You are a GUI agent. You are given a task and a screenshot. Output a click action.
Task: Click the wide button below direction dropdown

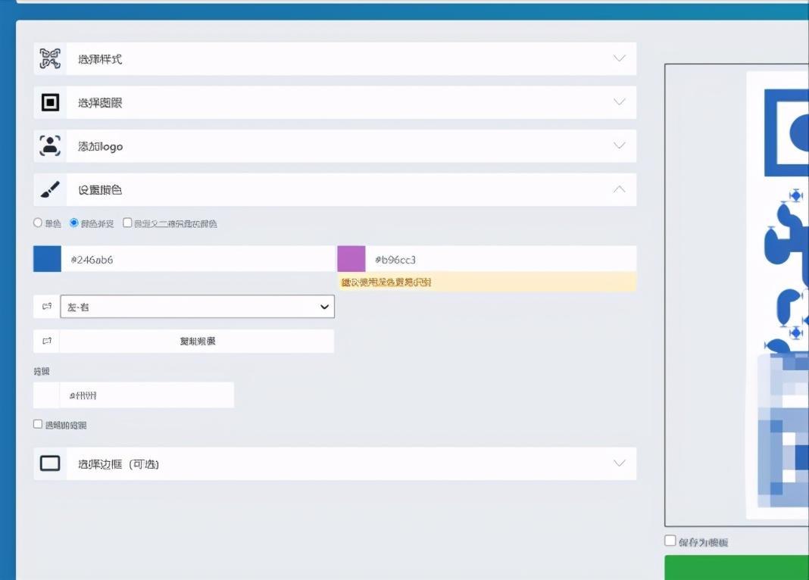(x=197, y=341)
